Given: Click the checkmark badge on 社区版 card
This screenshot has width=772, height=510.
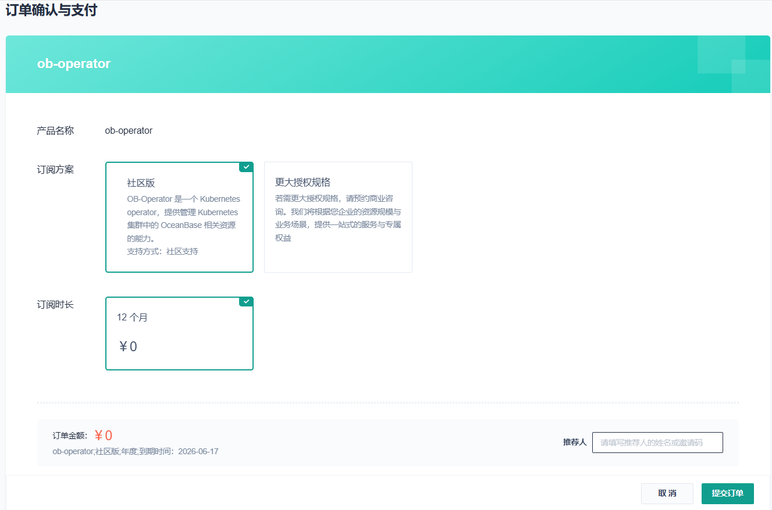Looking at the screenshot, I should pyautogui.click(x=247, y=167).
